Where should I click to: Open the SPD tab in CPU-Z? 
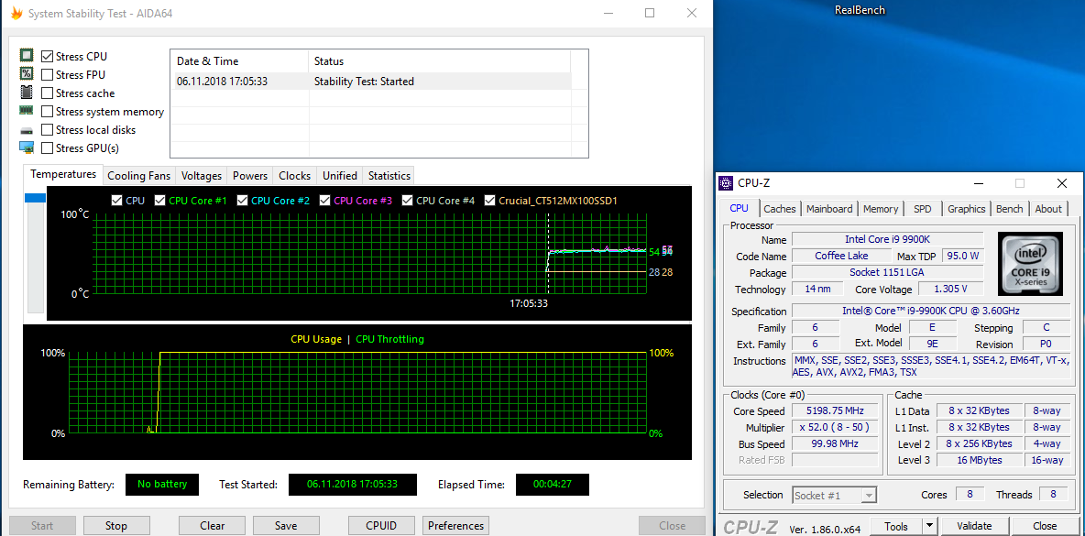(x=923, y=209)
